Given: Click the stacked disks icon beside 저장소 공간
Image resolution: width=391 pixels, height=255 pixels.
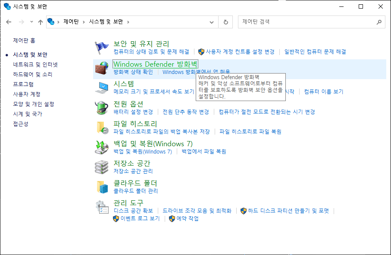Looking at the screenshot, I should pos(102,166).
